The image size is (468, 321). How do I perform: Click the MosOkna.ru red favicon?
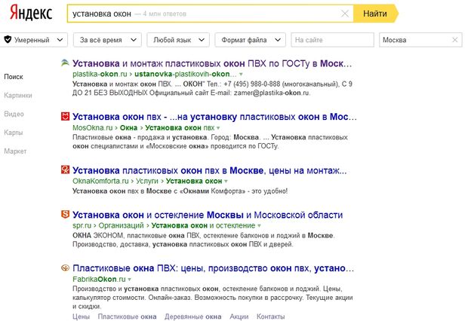coord(65,116)
